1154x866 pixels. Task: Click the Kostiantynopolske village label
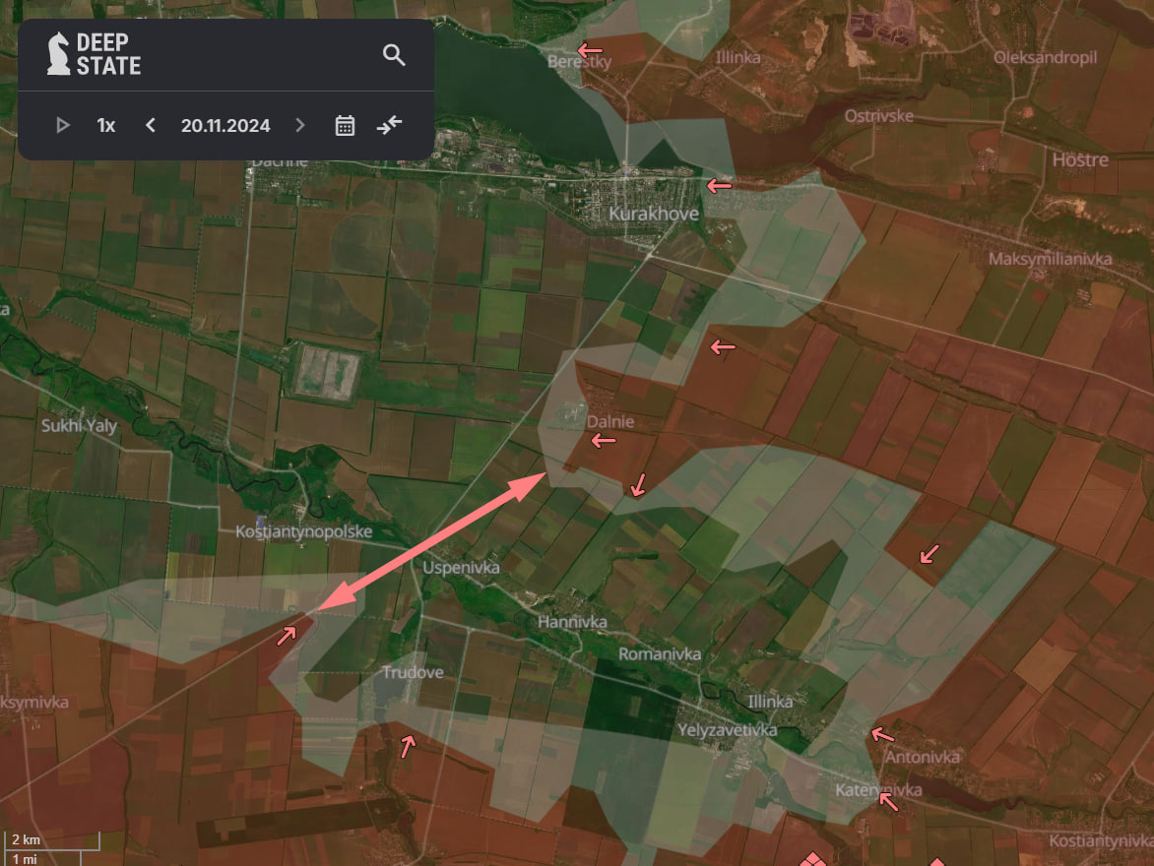click(x=303, y=531)
